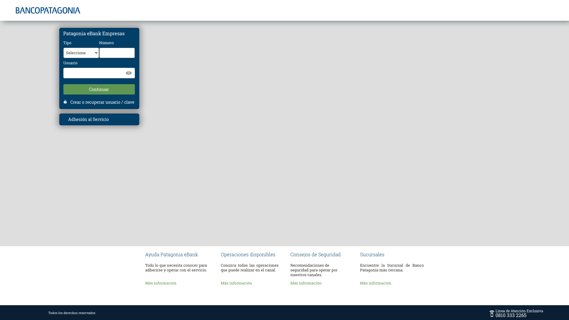Image resolution: width=569 pixels, height=320 pixels.
Task: Open the Tipo Seleccione dropdown
Action: [81, 53]
